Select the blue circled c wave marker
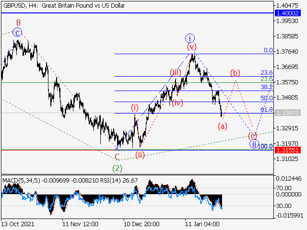The width and height of the screenshot is (307, 230). [x=17, y=33]
